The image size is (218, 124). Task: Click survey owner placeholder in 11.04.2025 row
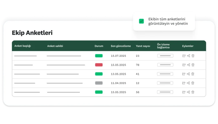[65, 83]
